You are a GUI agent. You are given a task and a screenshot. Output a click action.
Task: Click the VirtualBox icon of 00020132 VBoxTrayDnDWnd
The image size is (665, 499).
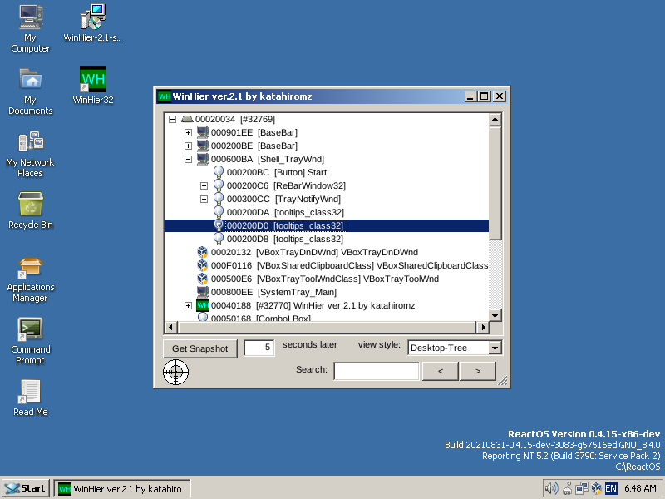[x=203, y=252]
